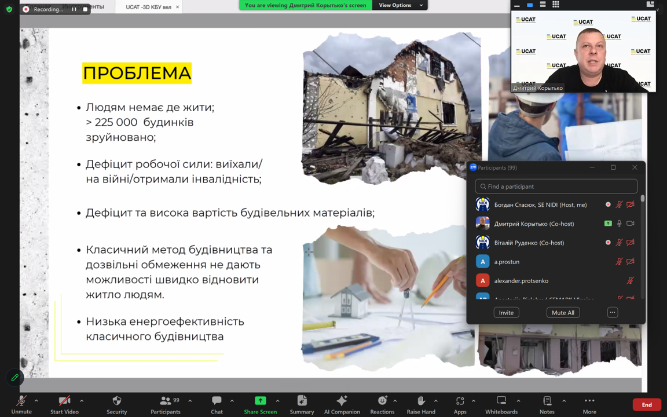667x417 pixels.
Task: Click Invite in the Participants panel
Action: [x=506, y=313]
